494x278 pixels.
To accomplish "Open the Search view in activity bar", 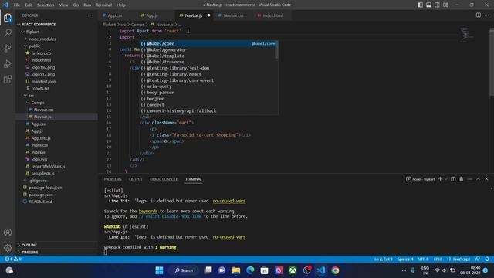I will [x=8, y=32].
